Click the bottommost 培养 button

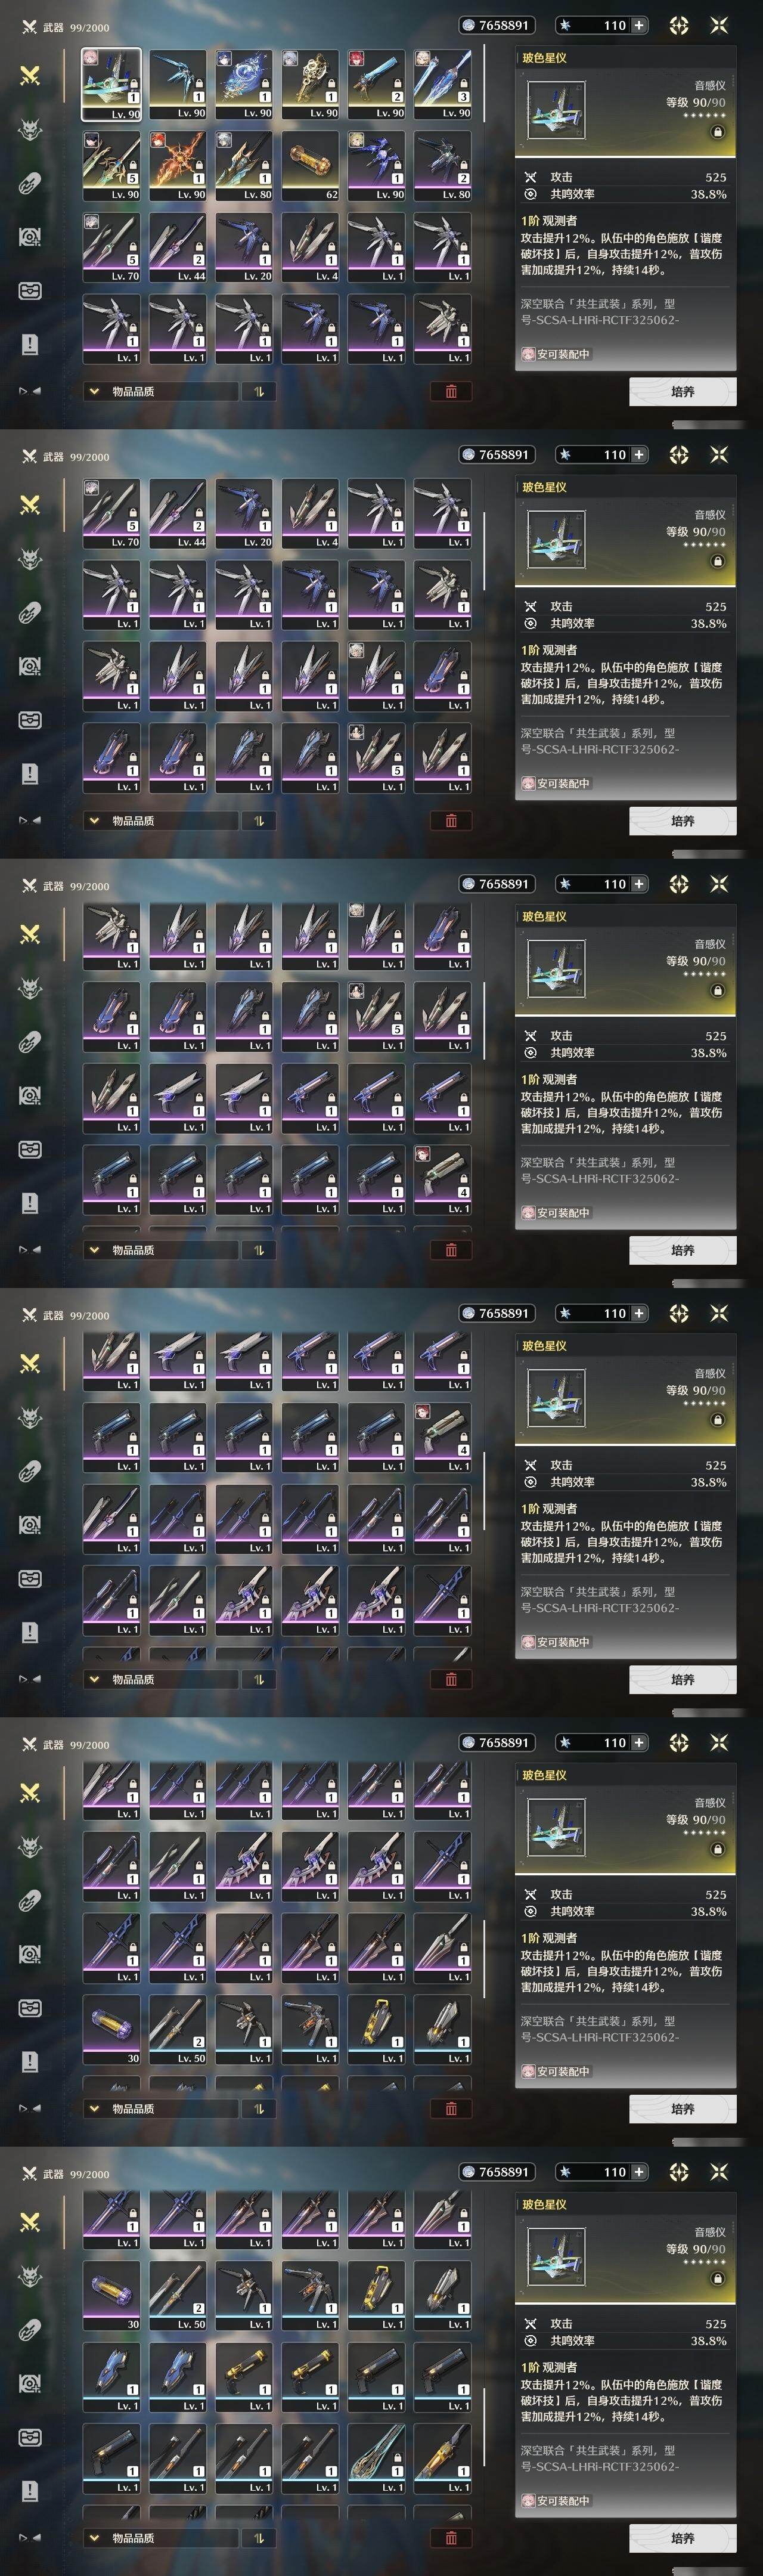click(683, 2538)
